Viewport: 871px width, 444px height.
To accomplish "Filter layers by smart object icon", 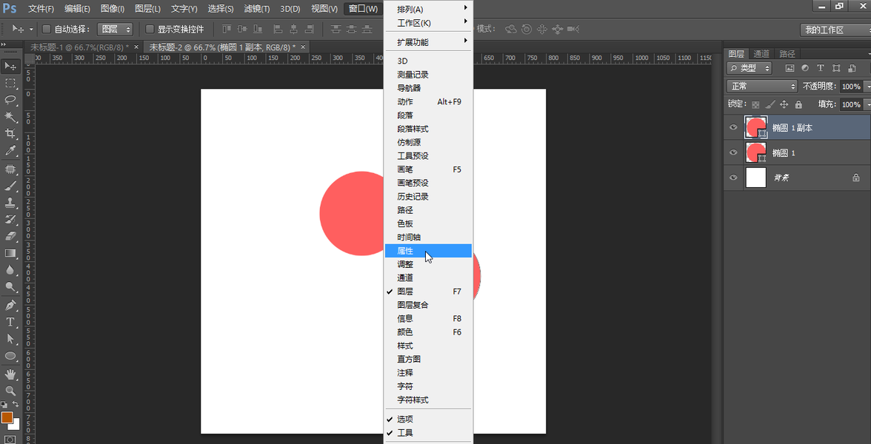I will [852, 68].
